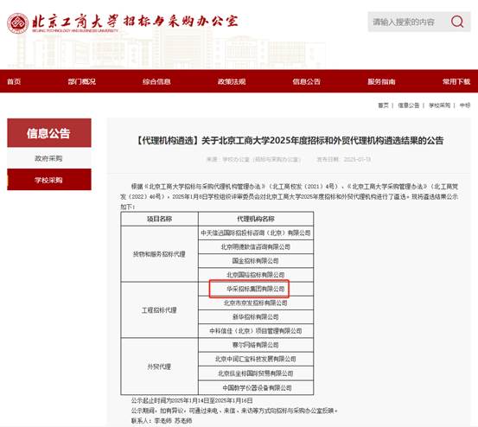
Task: Open the 政策法规 menu item
Action: point(232,81)
